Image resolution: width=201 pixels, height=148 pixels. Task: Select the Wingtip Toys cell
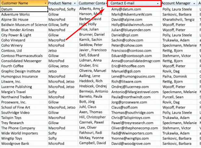pyautogui.click(x=24, y=138)
